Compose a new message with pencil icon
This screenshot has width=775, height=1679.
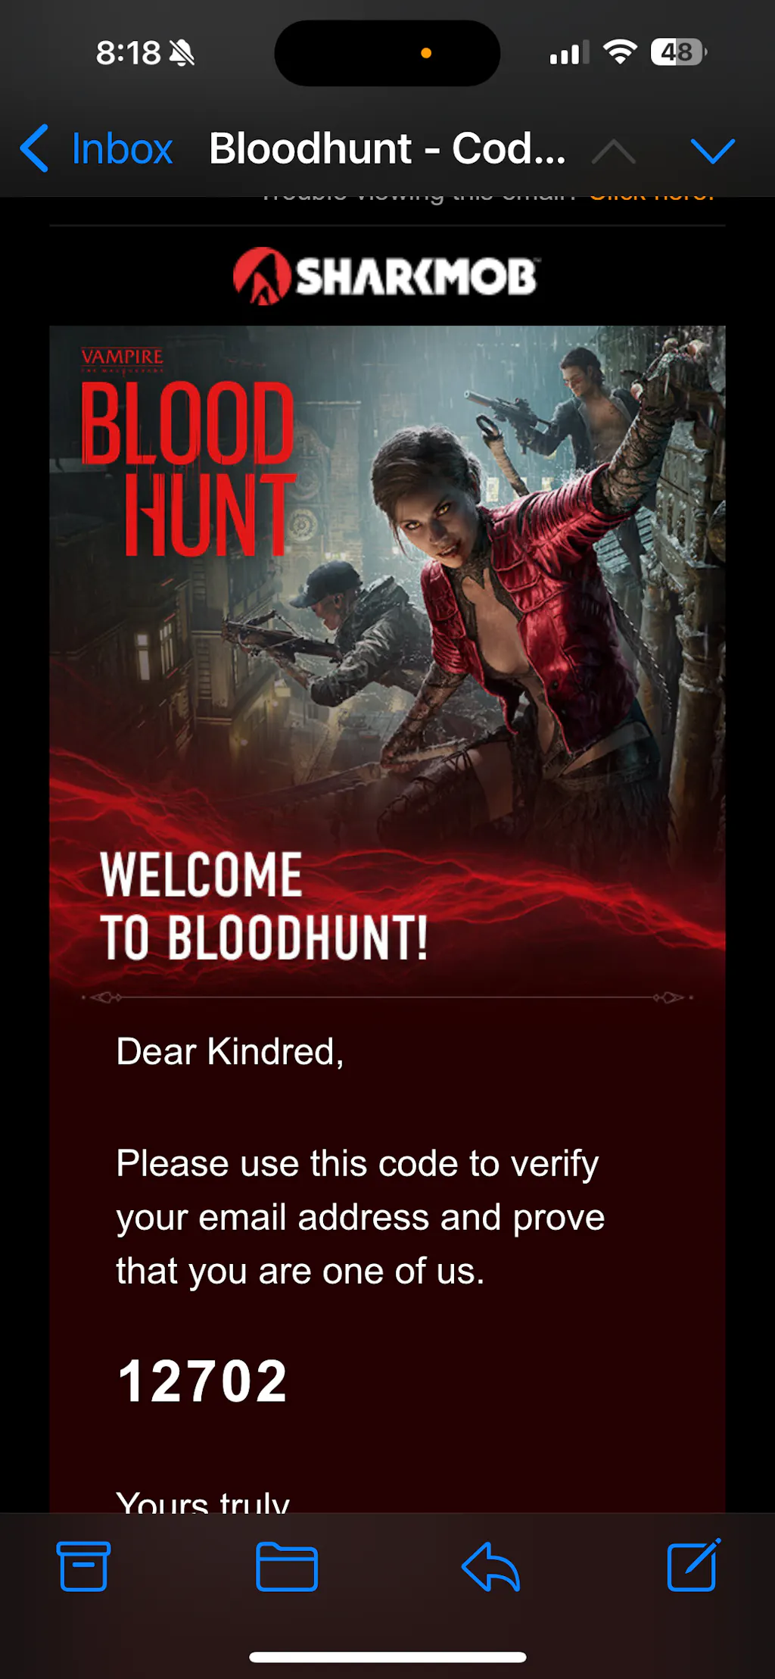pyautogui.click(x=694, y=1565)
